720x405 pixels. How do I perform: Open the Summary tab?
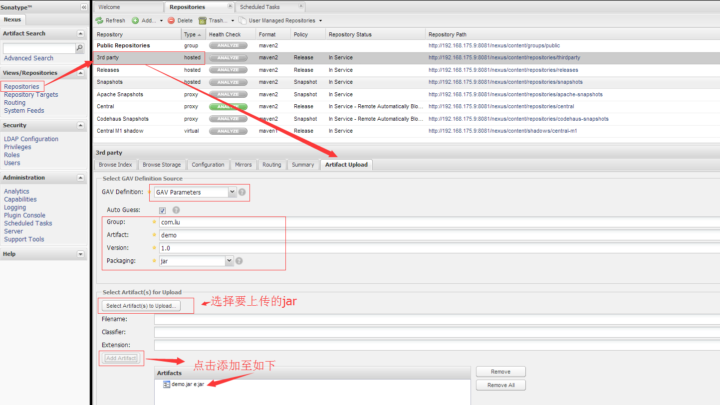[303, 165]
